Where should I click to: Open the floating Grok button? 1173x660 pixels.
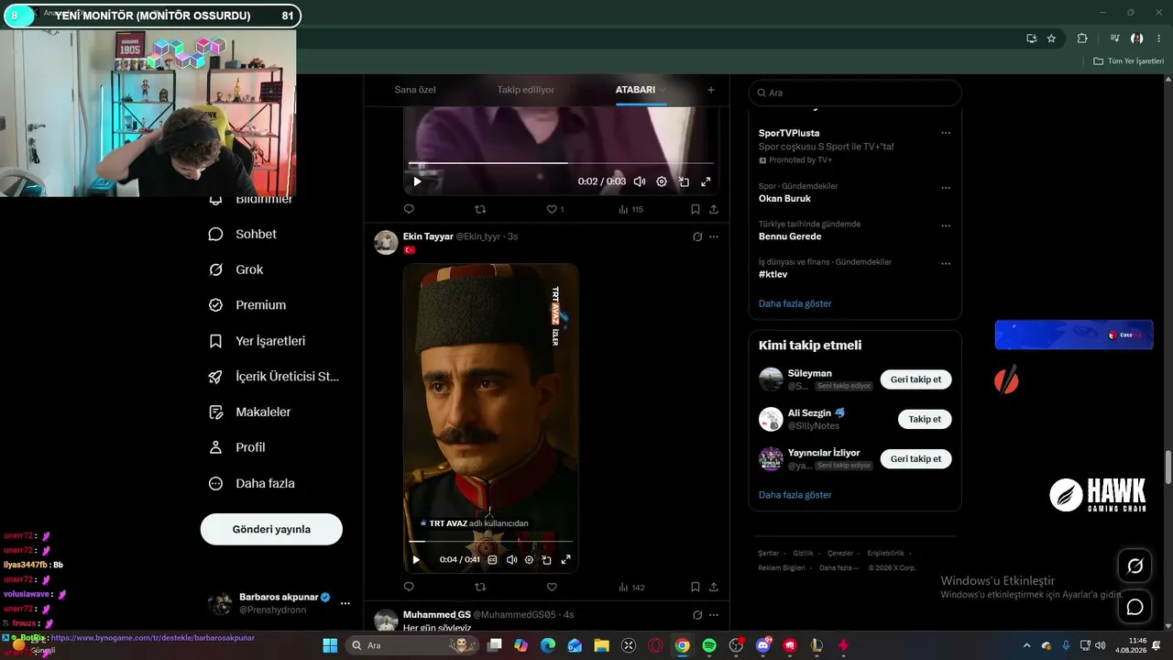(x=1135, y=566)
